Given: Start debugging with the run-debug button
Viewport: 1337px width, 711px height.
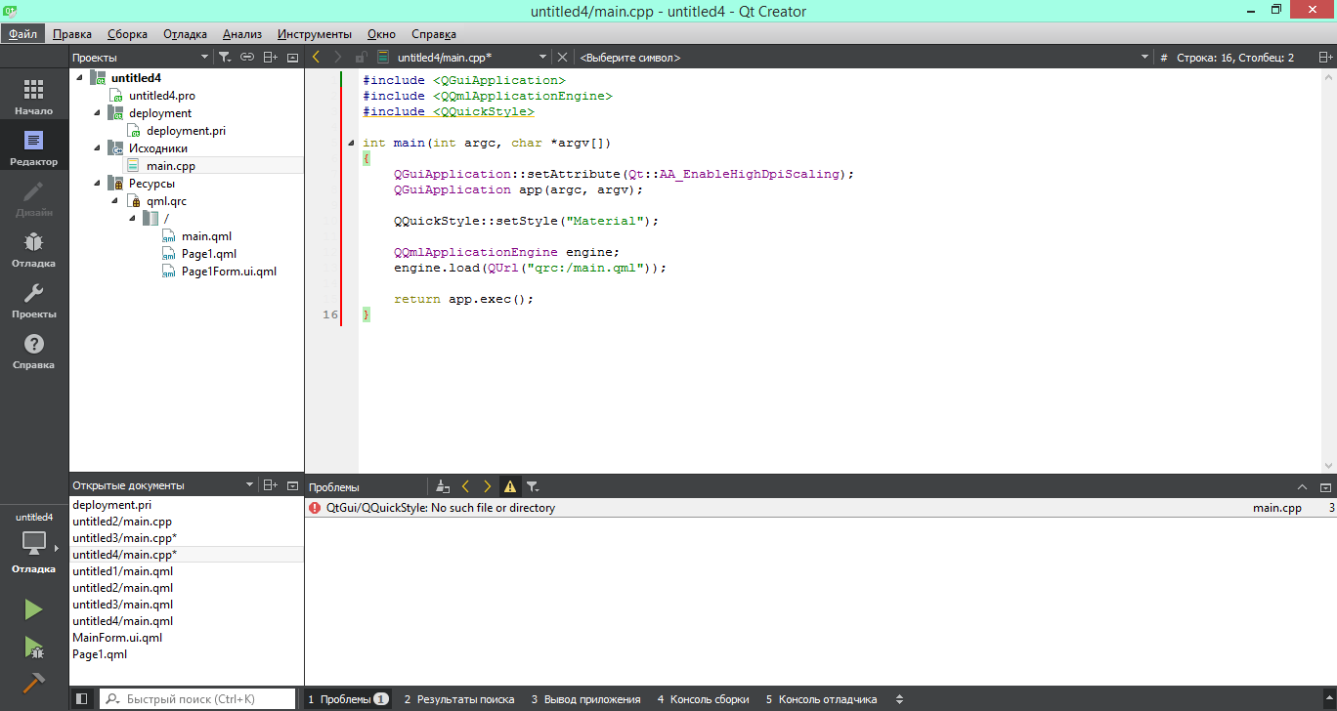Looking at the screenshot, I should (x=34, y=647).
